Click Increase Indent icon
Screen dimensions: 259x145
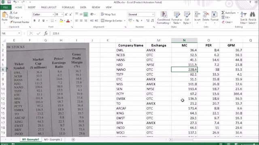click(x=96, y=21)
